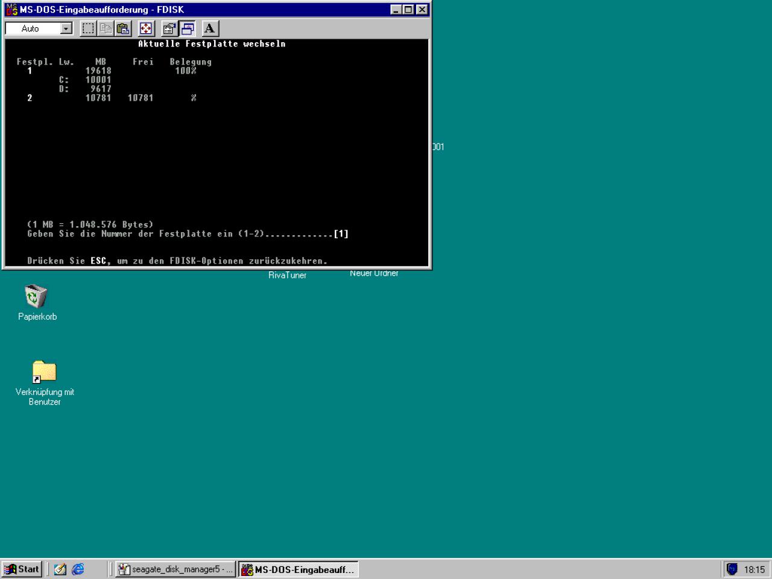Open the Start menu

point(22,569)
